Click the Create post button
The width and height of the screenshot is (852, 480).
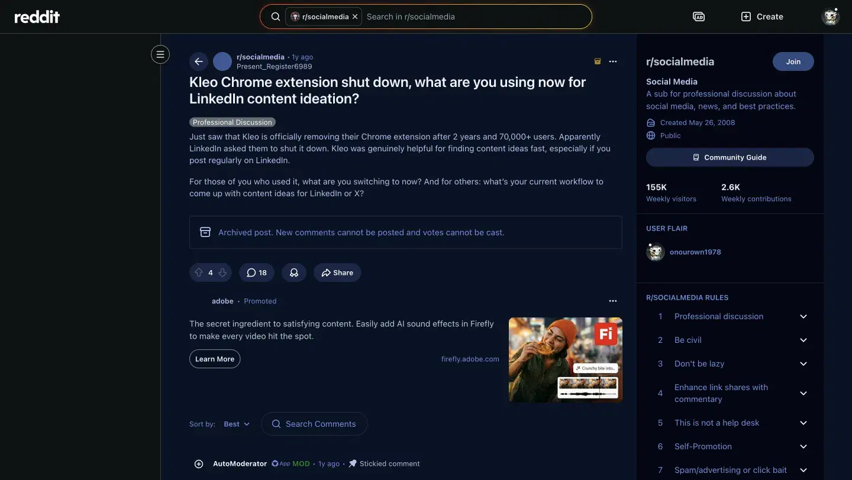pyautogui.click(x=762, y=17)
